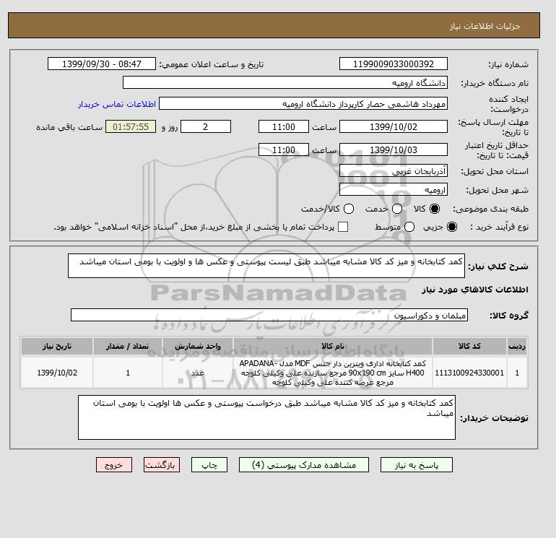556x538 pixels.
Task: Click the گروه کالا field مبلمان و دکوراسیون
Action: coord(269,315)
